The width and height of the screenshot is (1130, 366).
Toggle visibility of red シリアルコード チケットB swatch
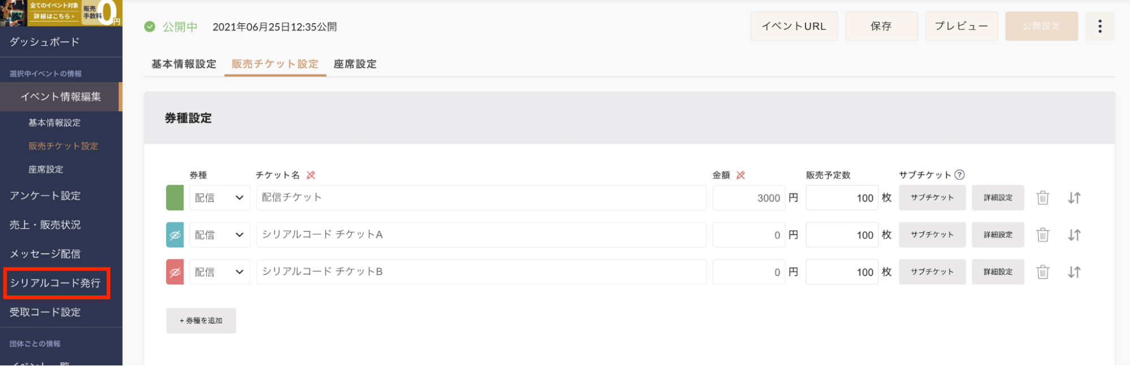[x=175, y=272]
